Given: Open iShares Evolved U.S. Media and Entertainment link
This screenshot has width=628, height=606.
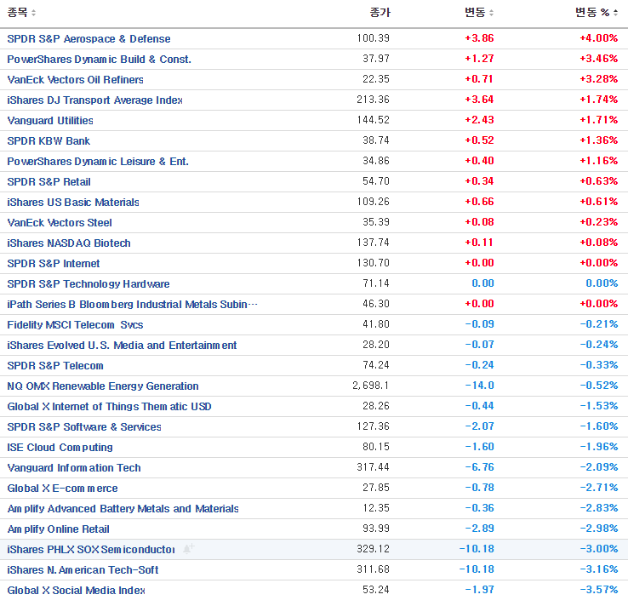Looking at the screenshot, I should (123, 346).
